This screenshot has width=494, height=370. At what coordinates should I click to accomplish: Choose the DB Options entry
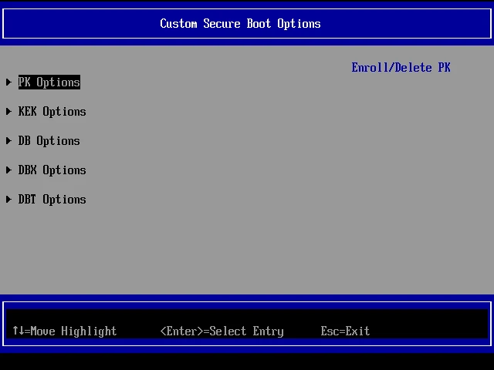click(x=49, y=141)
